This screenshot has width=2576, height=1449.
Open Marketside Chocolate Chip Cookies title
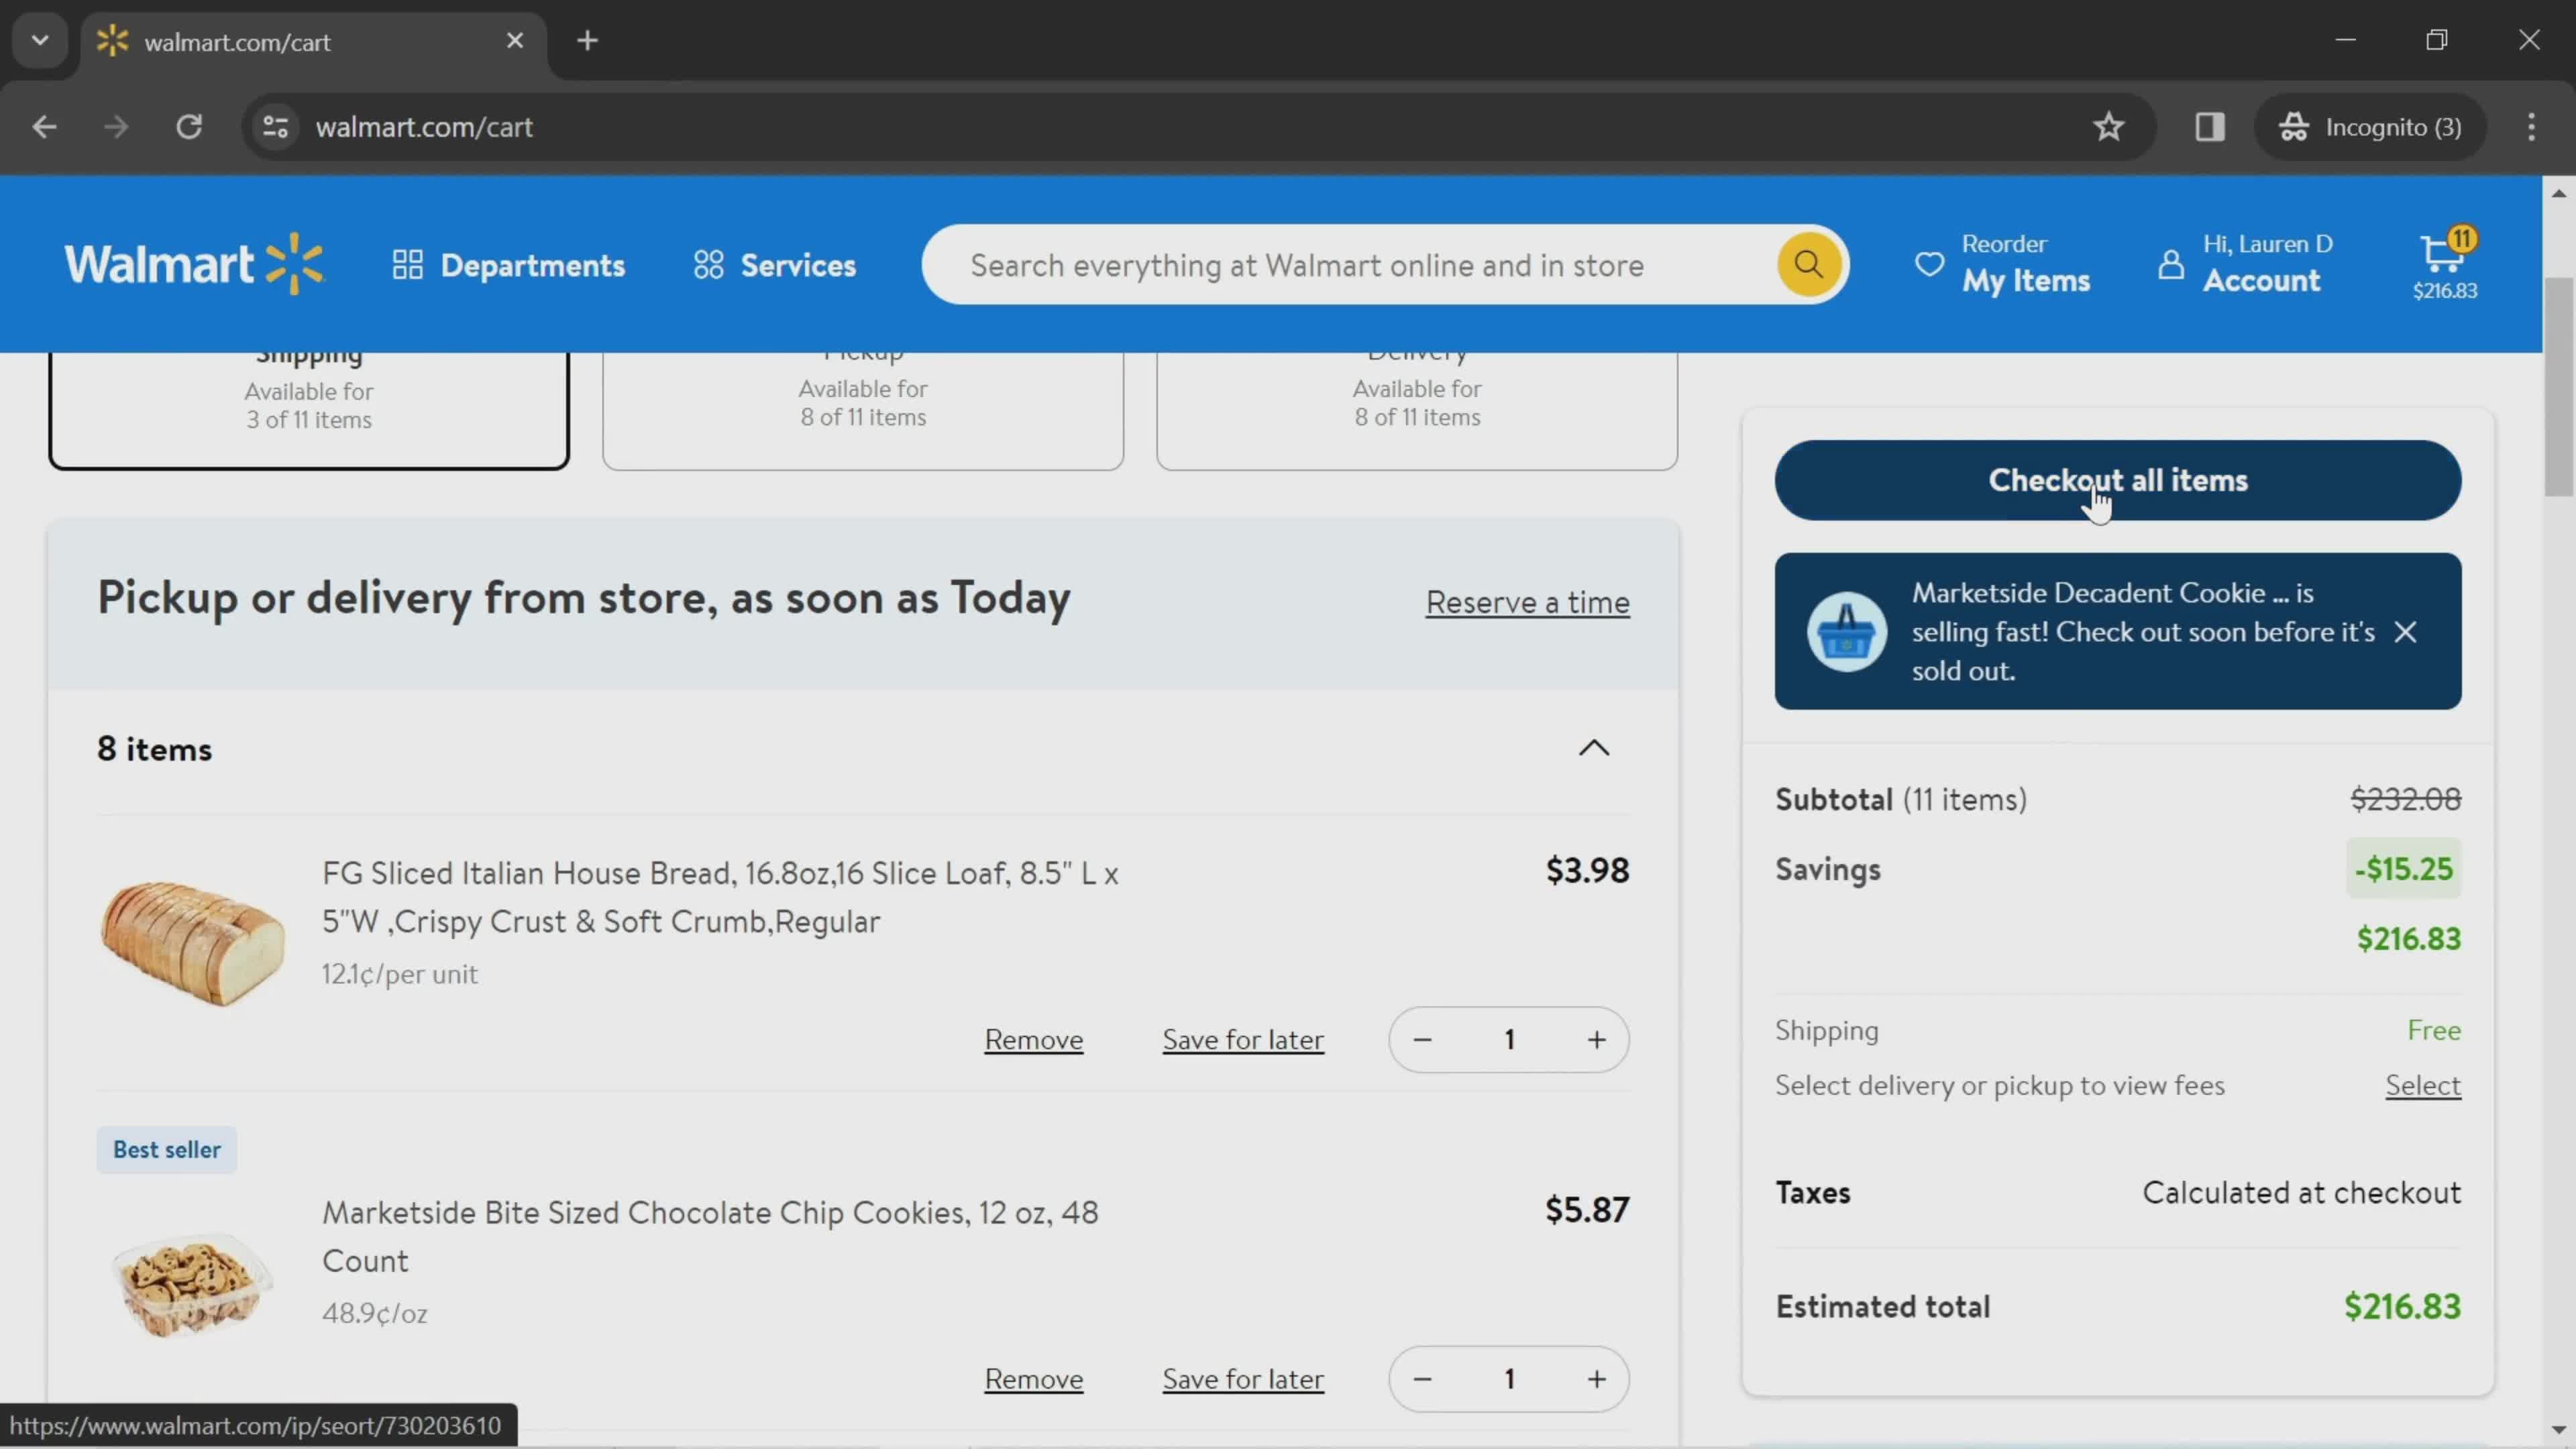(710, 1236)
